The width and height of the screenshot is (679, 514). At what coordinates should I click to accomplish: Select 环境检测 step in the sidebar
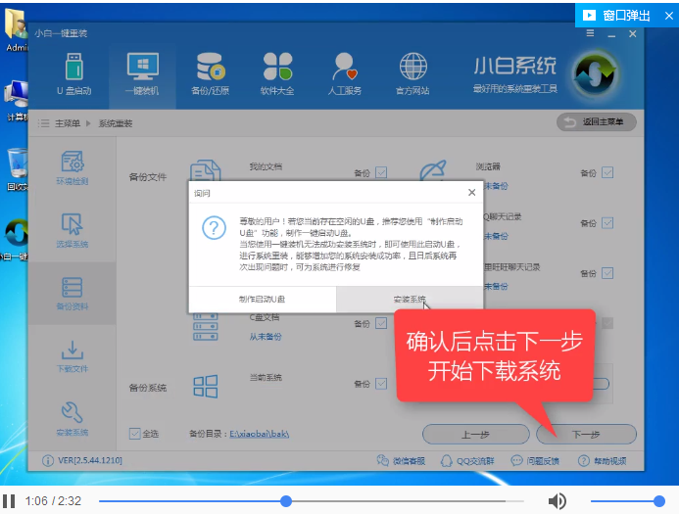pyautogui.click(x=73, y=167)
